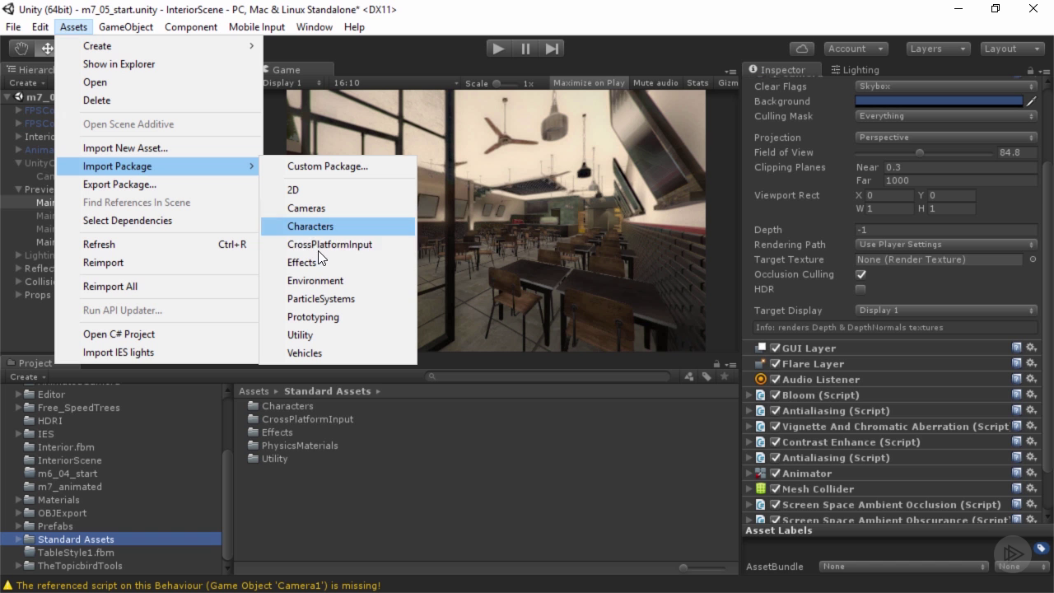This screenshot has width=1054, height=593.
Task: Click the Bloom script icon
Action: (x=761, y=395)
